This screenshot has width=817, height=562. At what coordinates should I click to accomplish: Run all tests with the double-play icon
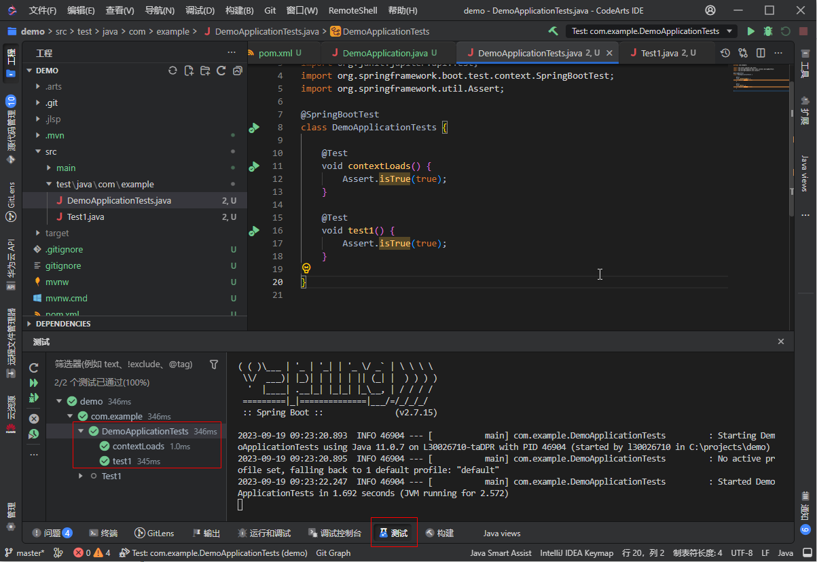pos(33,382)
